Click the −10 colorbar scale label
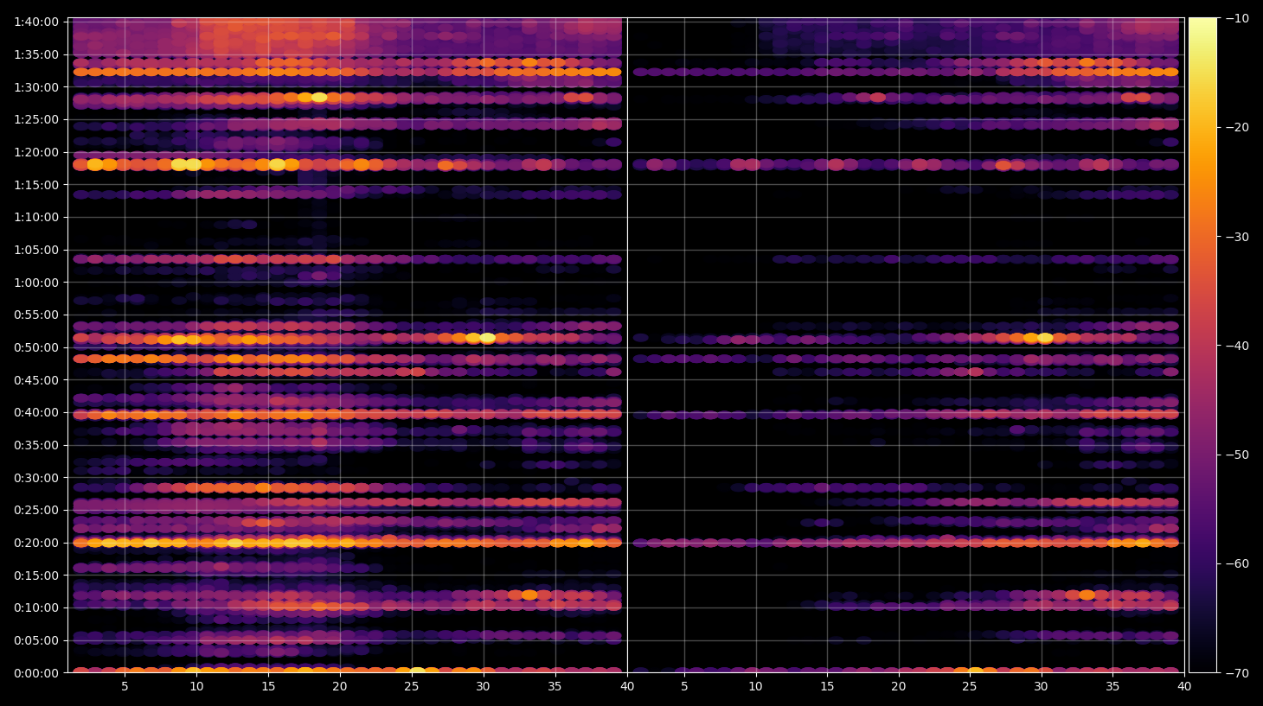 [1238, 18]
